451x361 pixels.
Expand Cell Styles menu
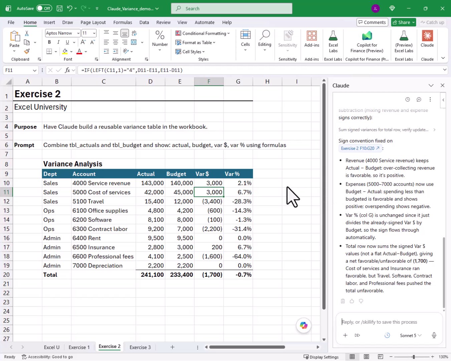click(x=190, y=51)
